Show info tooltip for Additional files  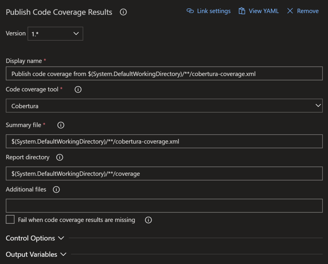[56, 190]
